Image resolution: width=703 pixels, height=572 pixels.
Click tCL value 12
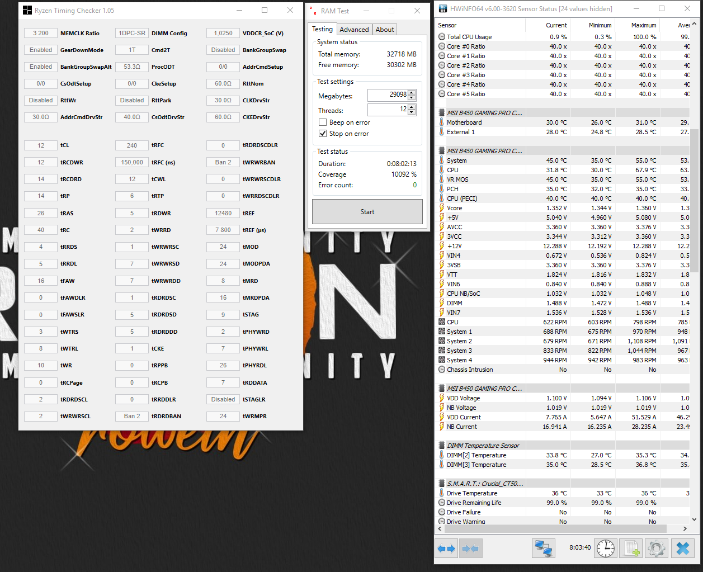point(41,145)
